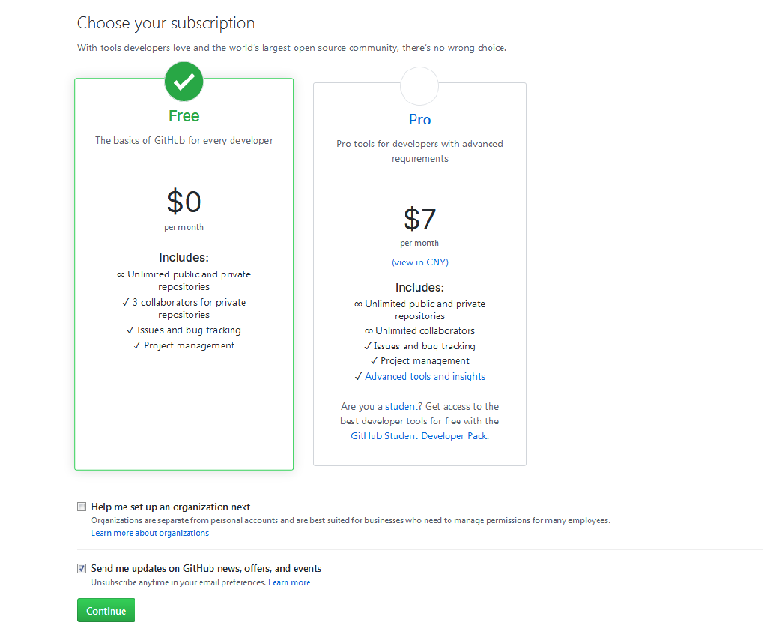Choose the Pro plan heading

[x=419, y=119]
